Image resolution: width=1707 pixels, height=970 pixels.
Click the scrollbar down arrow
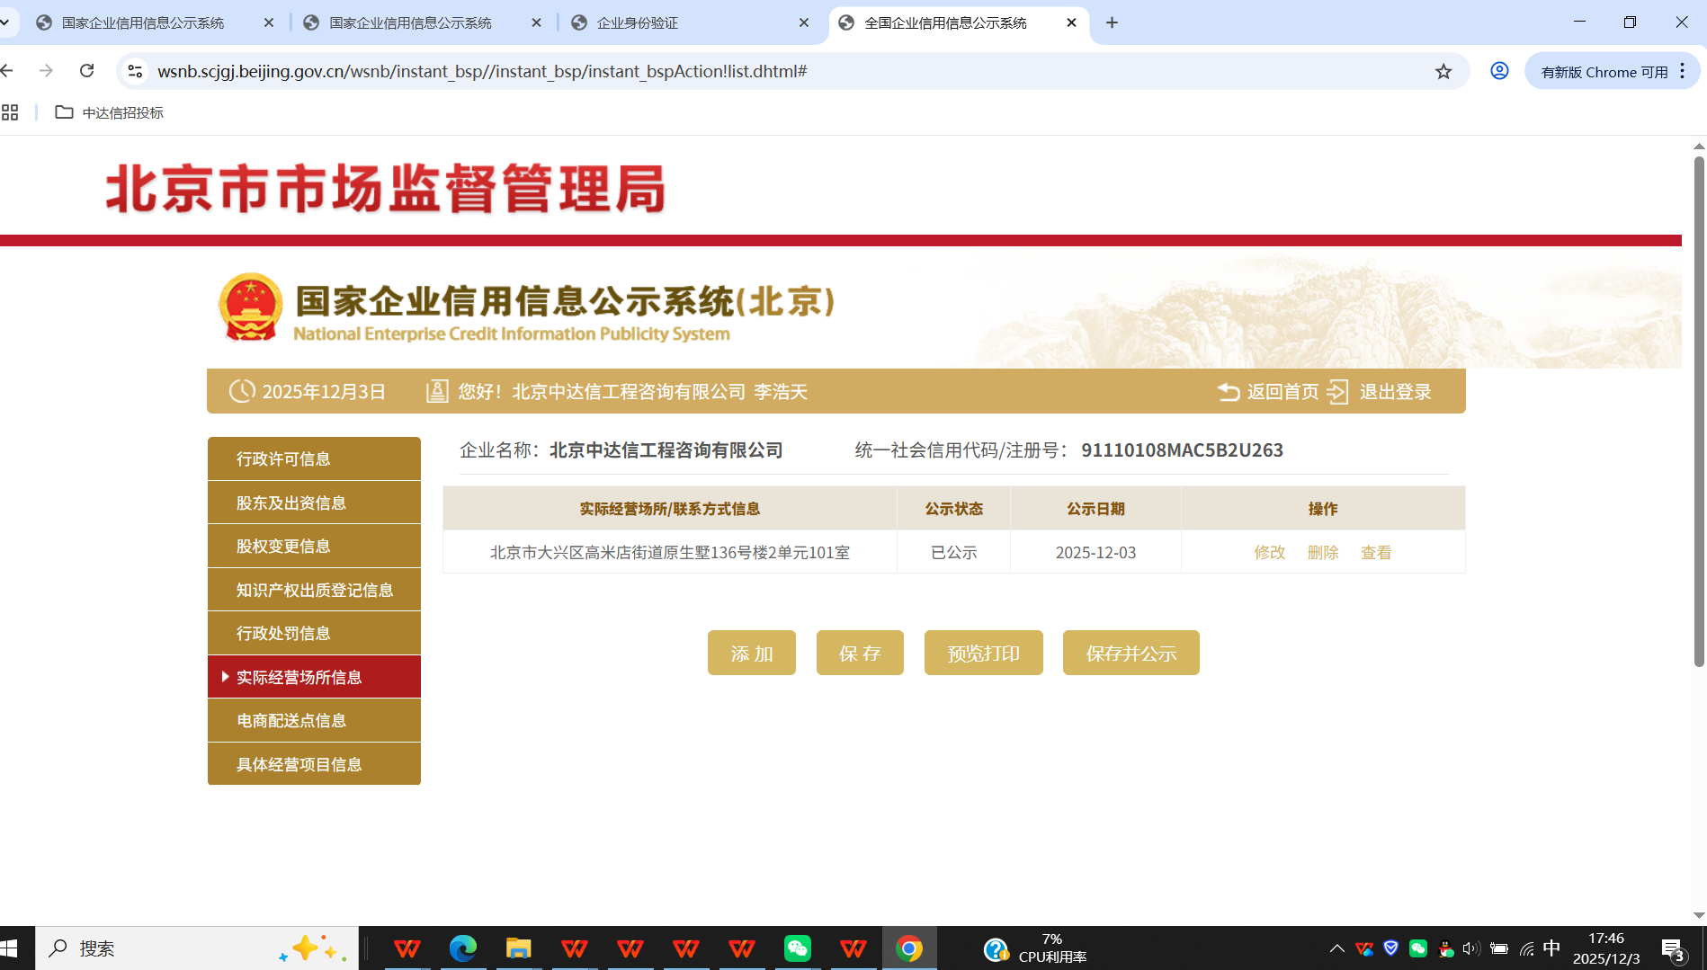click(1699, 915)
